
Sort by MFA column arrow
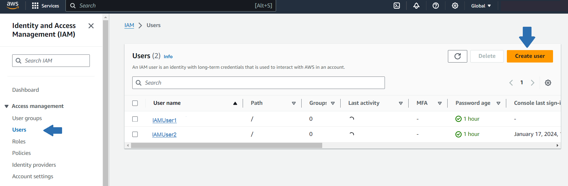(x=440, y=103)
